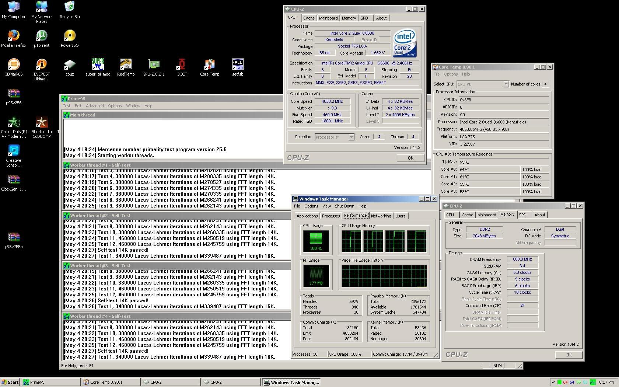Viewport: 619px width, 387px height.
Task: Click the PF Usage 177 MB meter
Action: pyautogui.click(x=316, y=276)
